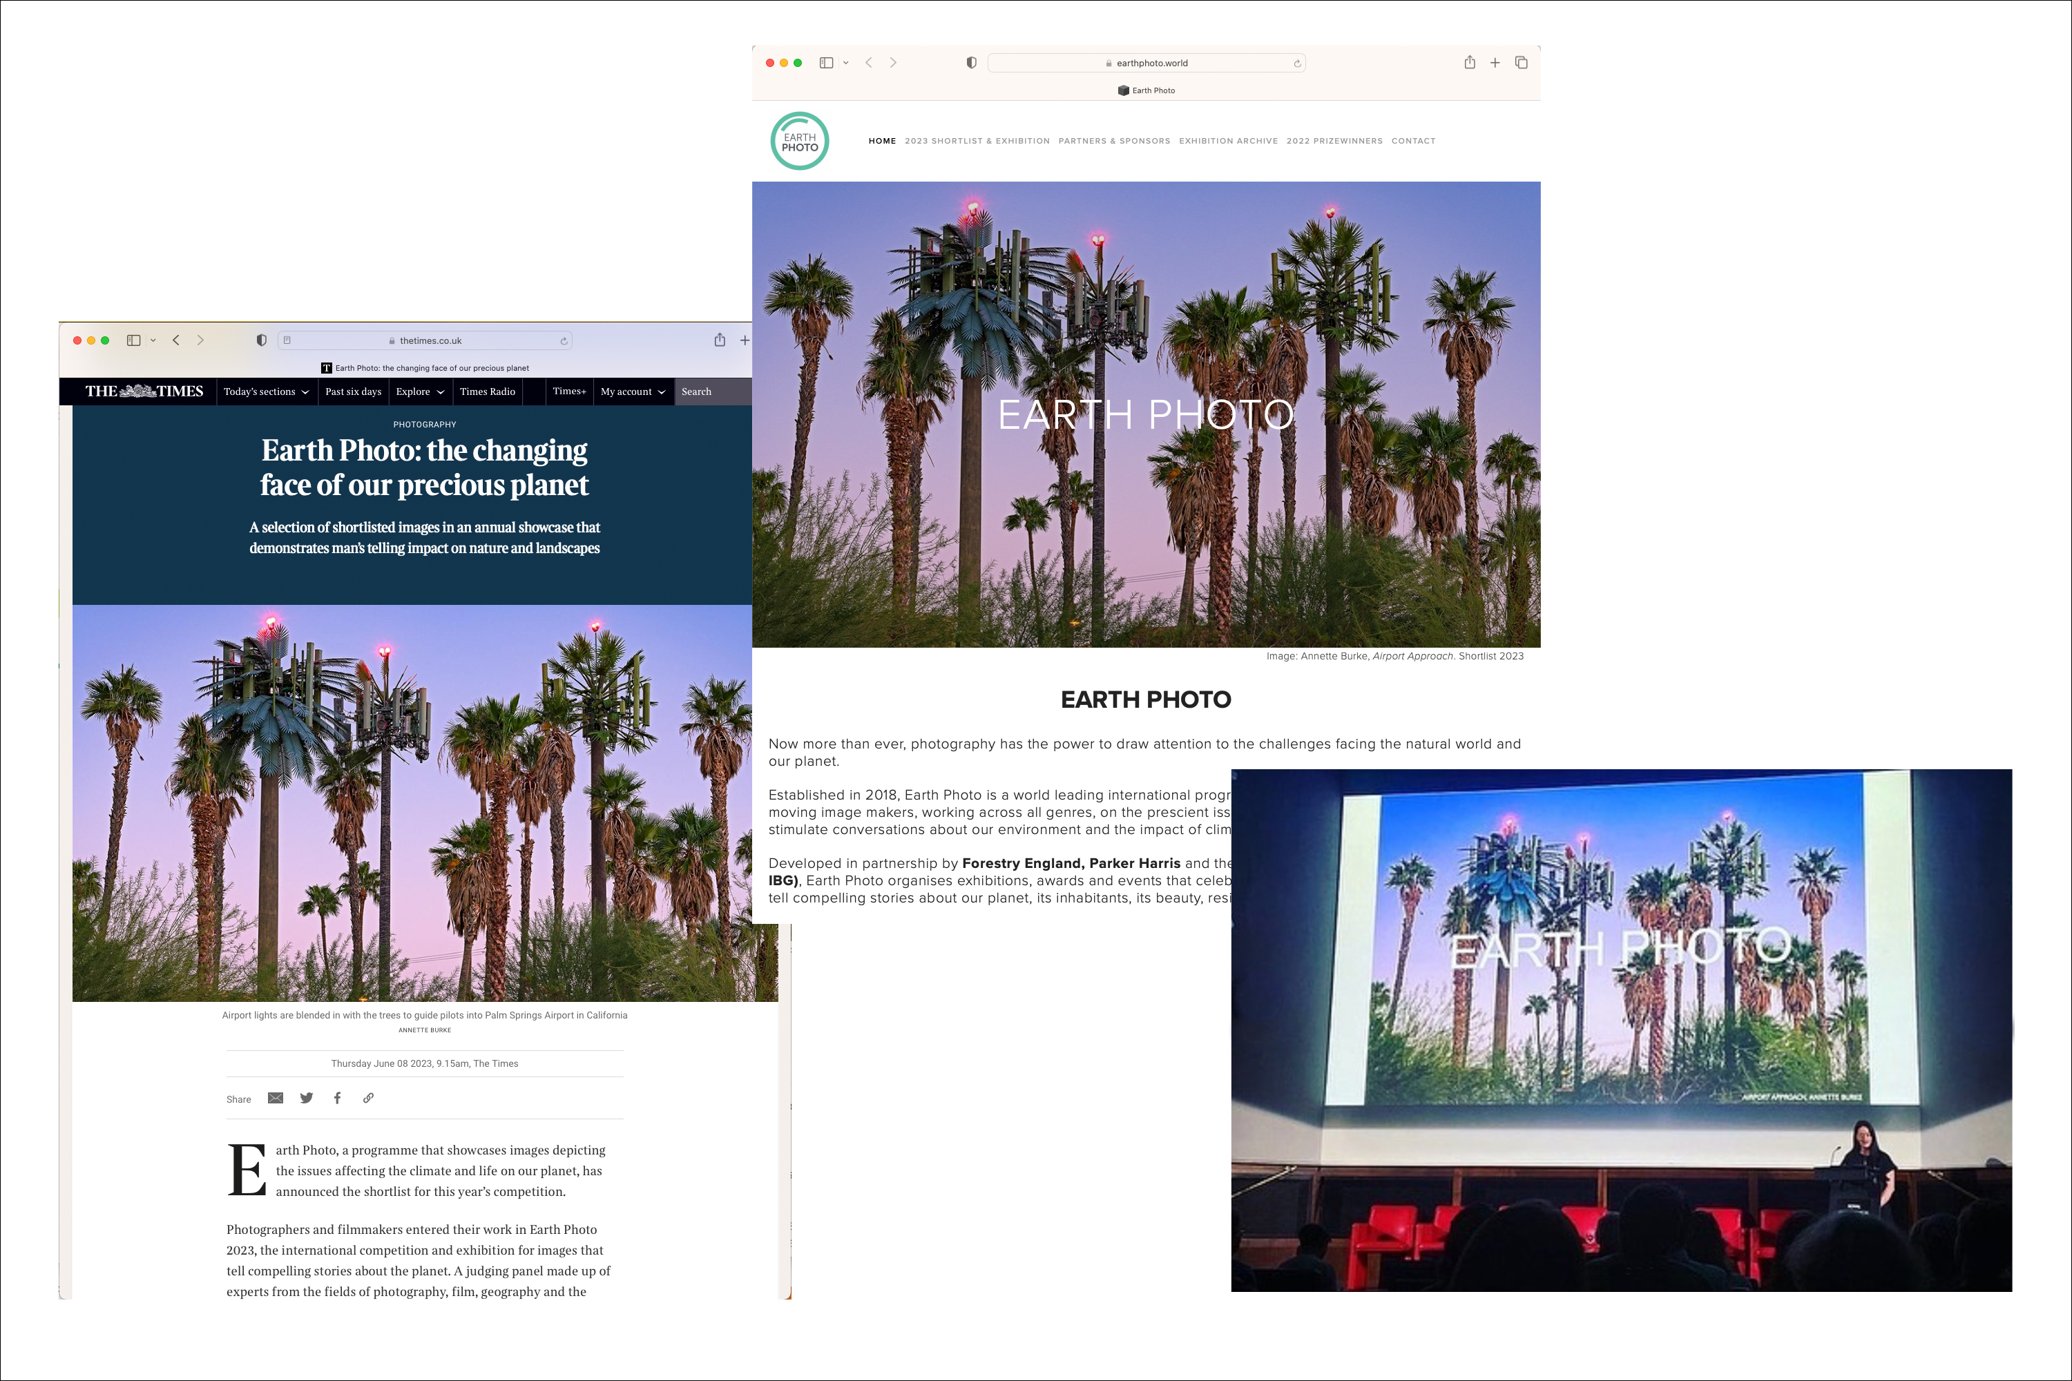Viewport: 2072px width, 1381px height.
Task: Click the EXHIBITION ARCHIVE menu item
Action: coord(1227,140)
